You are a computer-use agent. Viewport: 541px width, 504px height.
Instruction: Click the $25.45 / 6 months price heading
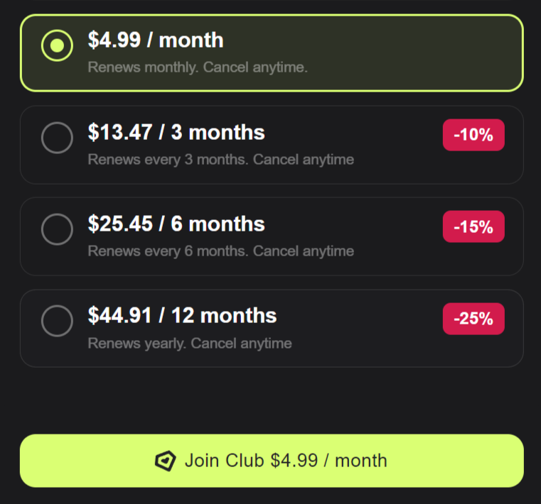(176, 224)
